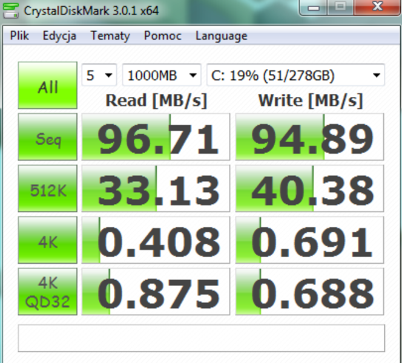Viewport: 402px width, 363px height.
Task: Select the Seq read result 96.71
Action: (156, 137)
